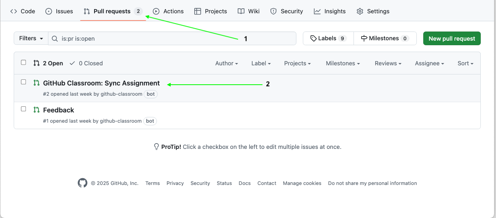Check the Sync Assignment pull request checkbox
Viewport: 496px width, 218px height.
[x=24, y=82]
